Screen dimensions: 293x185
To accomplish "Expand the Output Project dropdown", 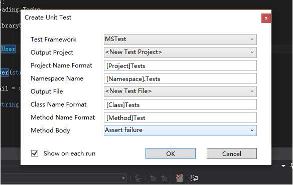I will click(180, 52).
